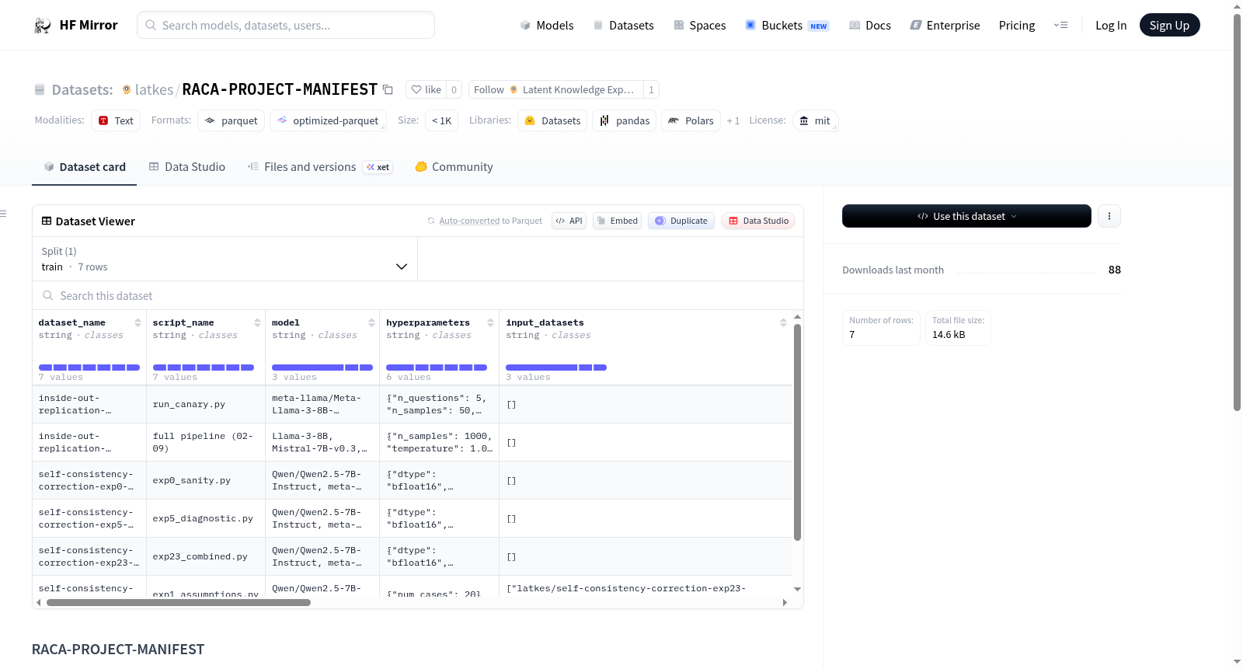Click the like count 0 badge

tap(454, 89)
